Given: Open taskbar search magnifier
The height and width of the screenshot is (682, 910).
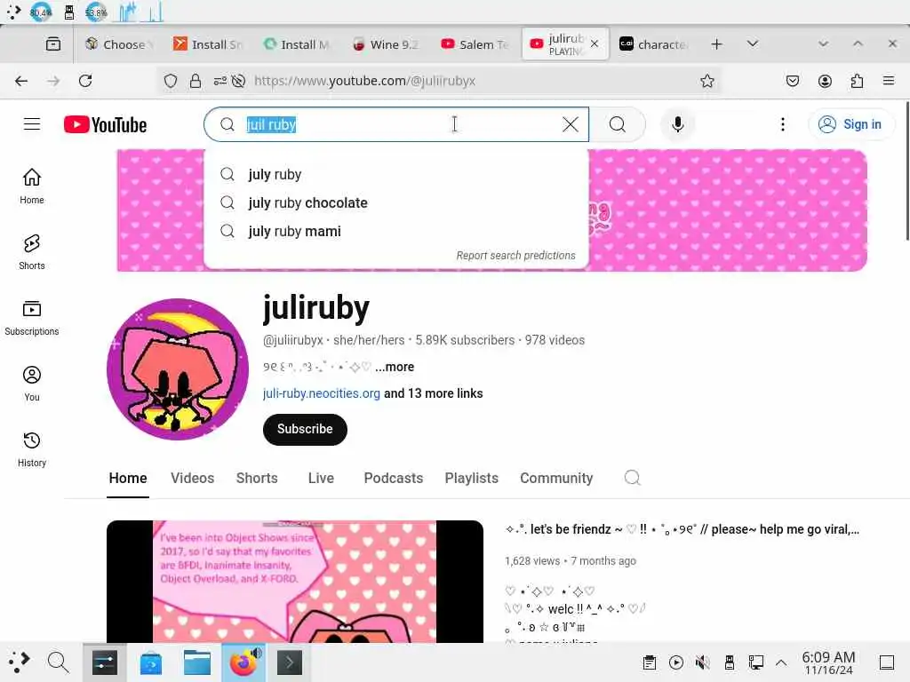Looking at the screenshot, I should 58,662.
